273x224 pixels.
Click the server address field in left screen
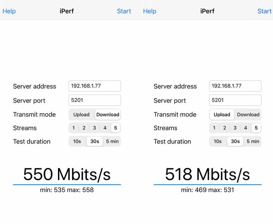point(95,86)
